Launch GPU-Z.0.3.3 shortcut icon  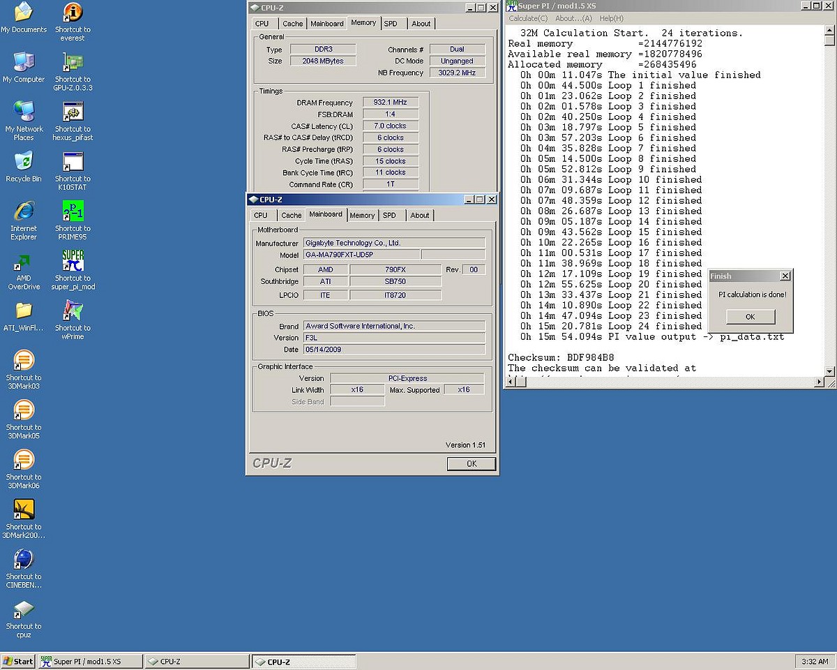(x=73, y=62)
